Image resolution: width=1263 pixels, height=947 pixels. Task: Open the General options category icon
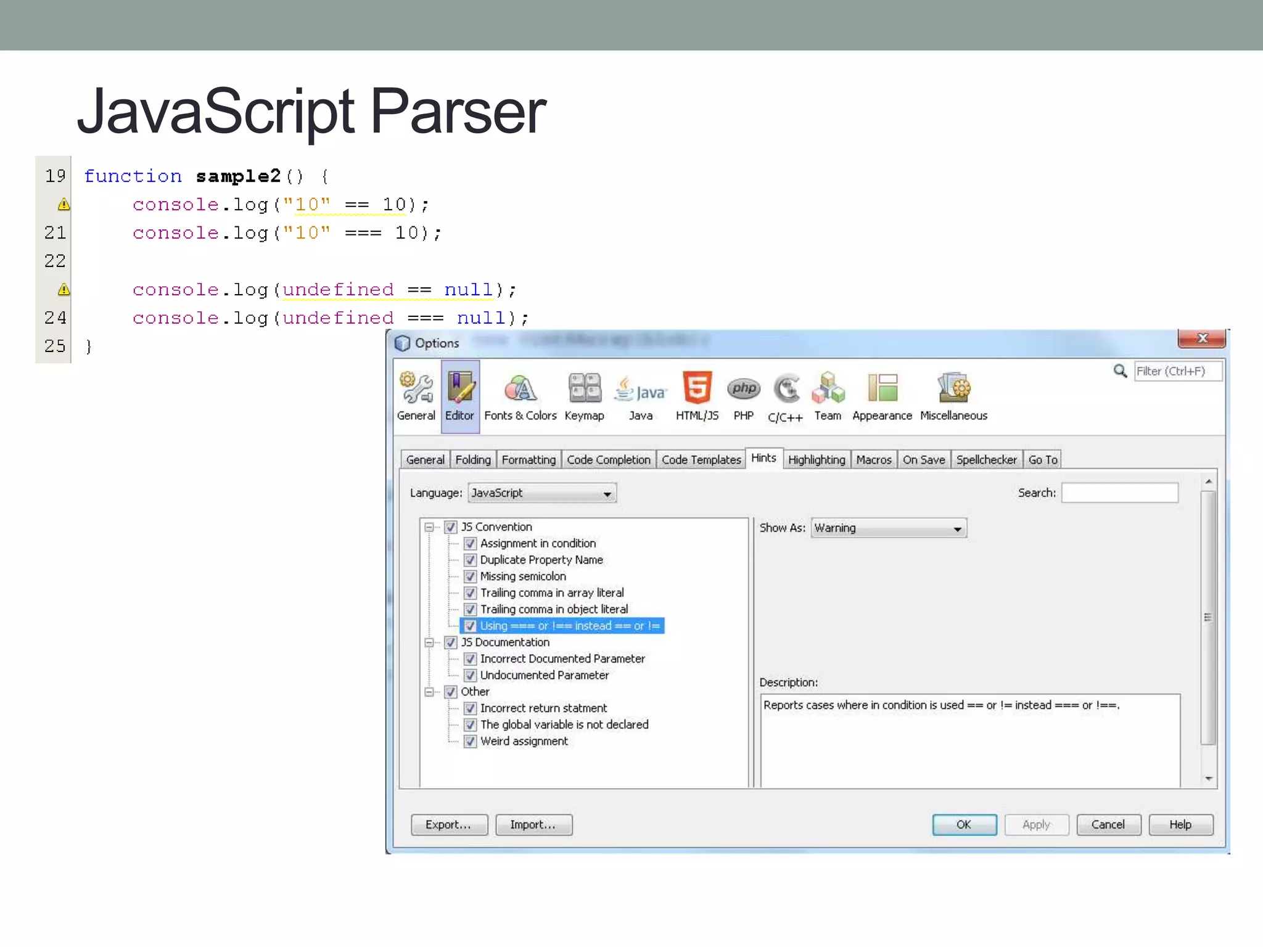click(416, 396)
